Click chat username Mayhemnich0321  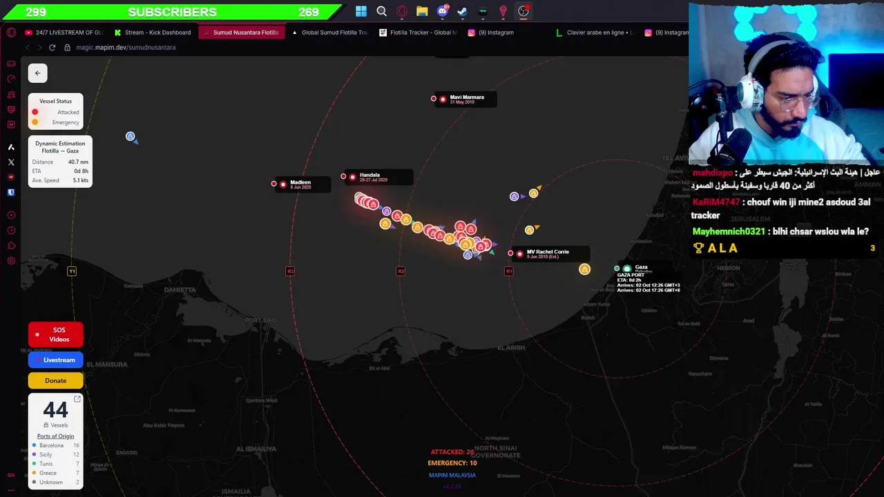tap(729, 231)
